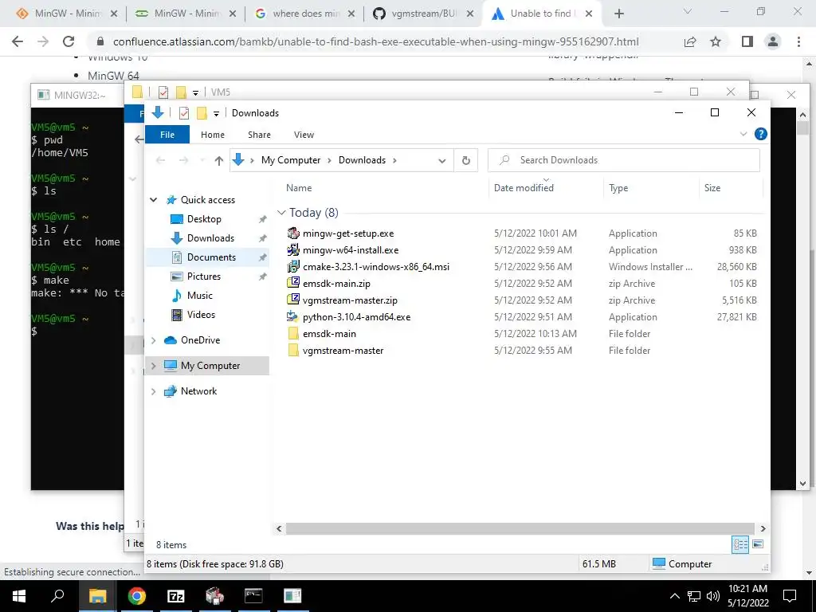Open the View ribbon tab
The height and width of the screenshot is (612, 816).
point(304,135)
